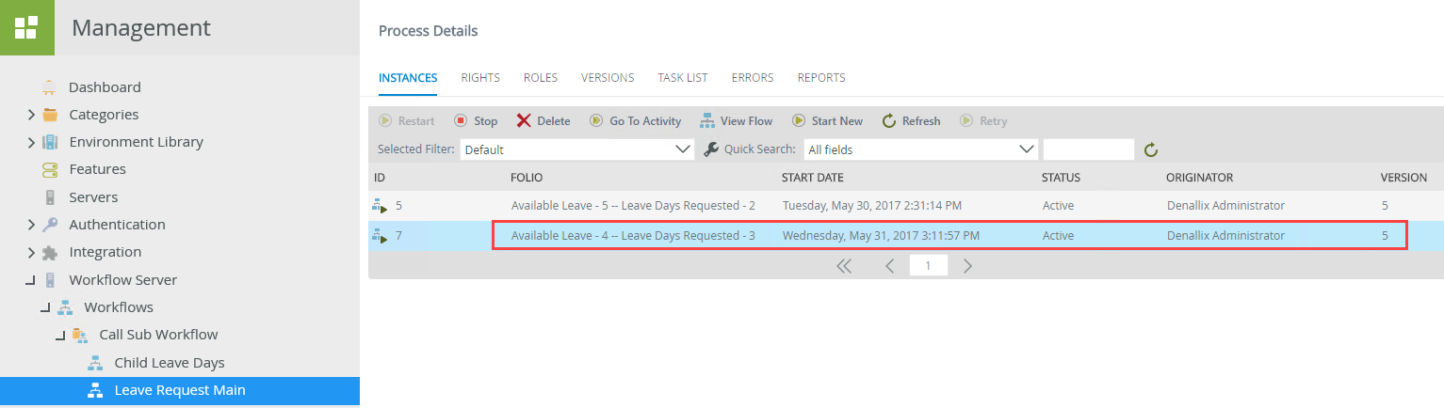Click the Quick Search wrench icon
The height and width of the screenshot is (408, 1444).
pos(711,149)
